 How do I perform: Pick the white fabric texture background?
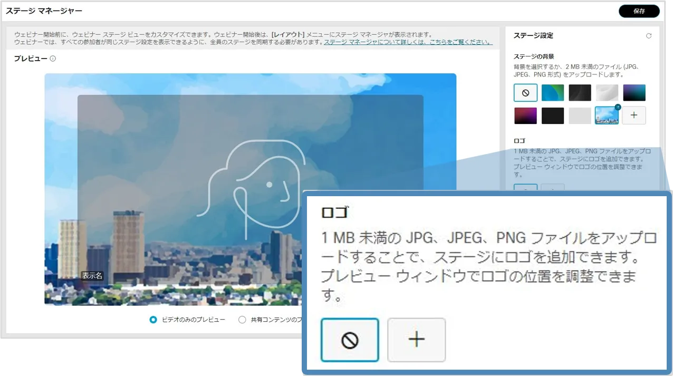tap(607, 93)
